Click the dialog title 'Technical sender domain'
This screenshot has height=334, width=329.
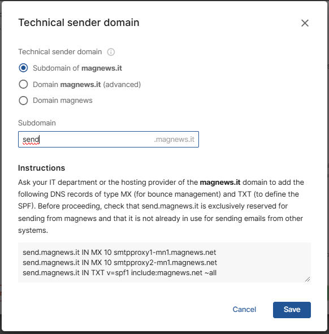[x=79, y=23]
